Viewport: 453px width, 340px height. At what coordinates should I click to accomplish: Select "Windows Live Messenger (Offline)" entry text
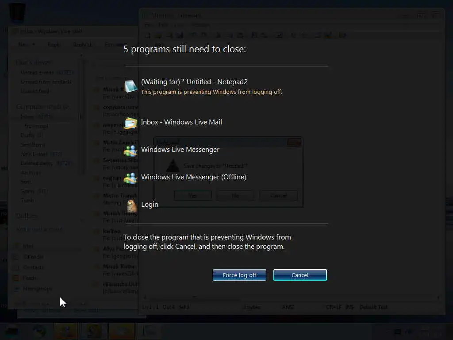(194, 177)
